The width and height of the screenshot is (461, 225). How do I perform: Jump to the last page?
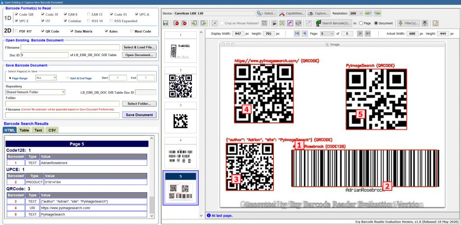pos(367,34)
